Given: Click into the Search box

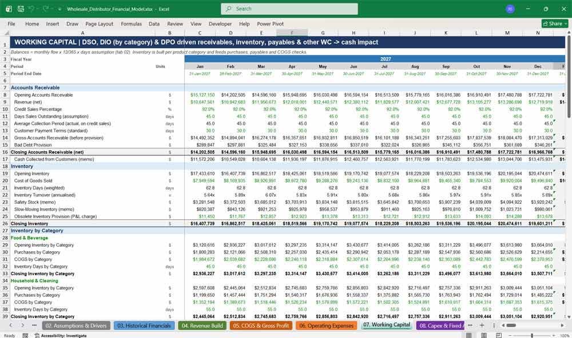Looking at the screenshot, I should (289, 9).
